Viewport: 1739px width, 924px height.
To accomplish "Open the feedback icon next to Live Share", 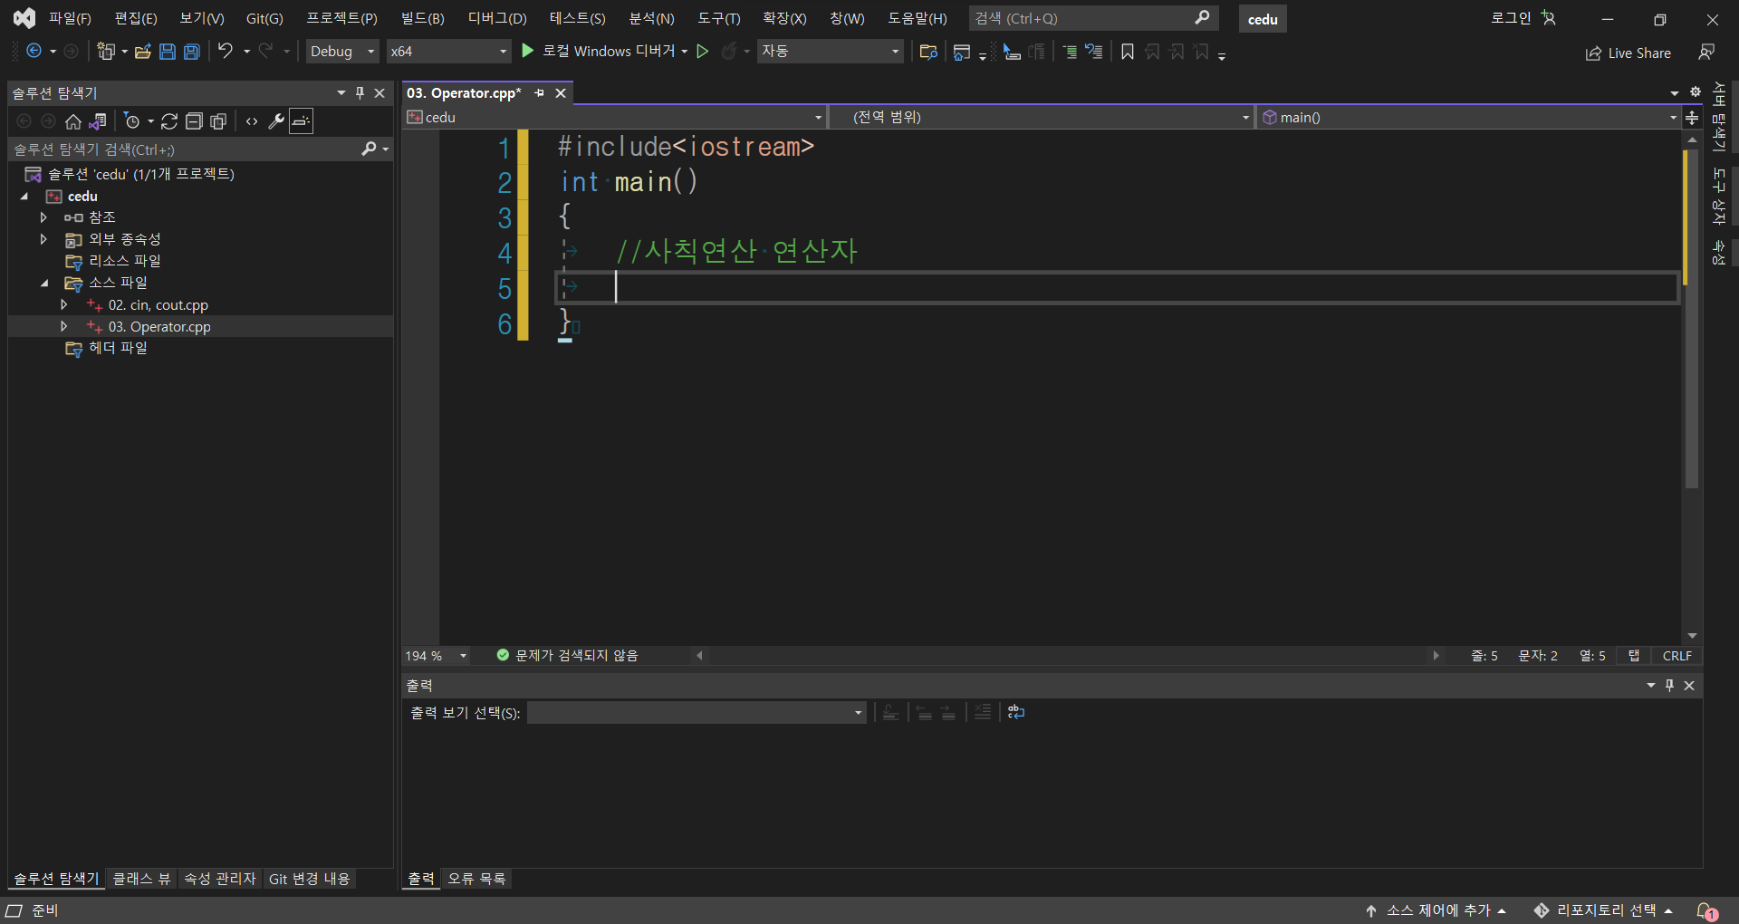I will (1706, 53).
